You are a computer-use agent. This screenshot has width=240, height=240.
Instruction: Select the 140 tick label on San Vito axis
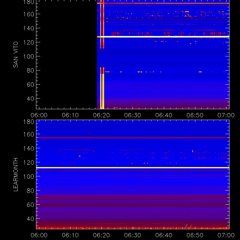click(x=28, y=28)
